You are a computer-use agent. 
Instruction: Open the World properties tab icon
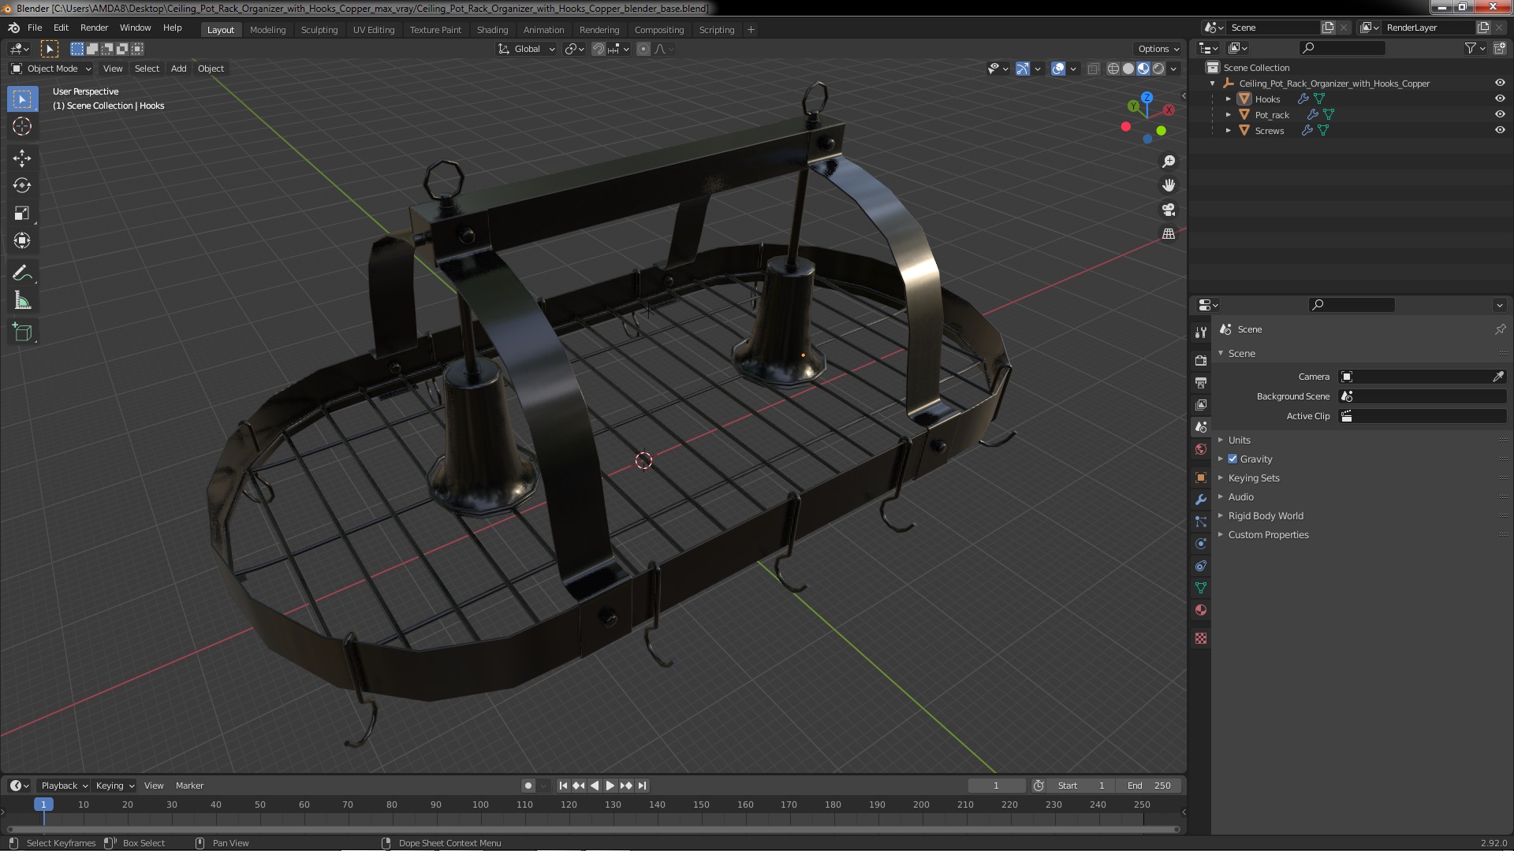pos(1201,449)
